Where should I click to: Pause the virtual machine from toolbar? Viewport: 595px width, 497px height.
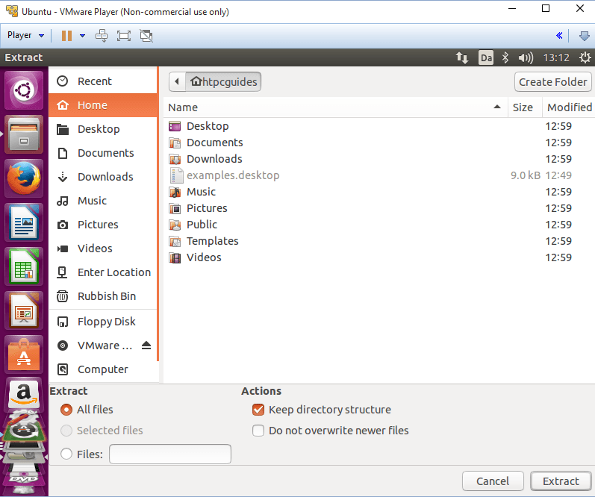tap(66, 35)
